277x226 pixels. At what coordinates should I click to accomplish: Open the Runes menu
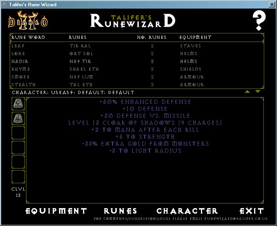point(121,211)
